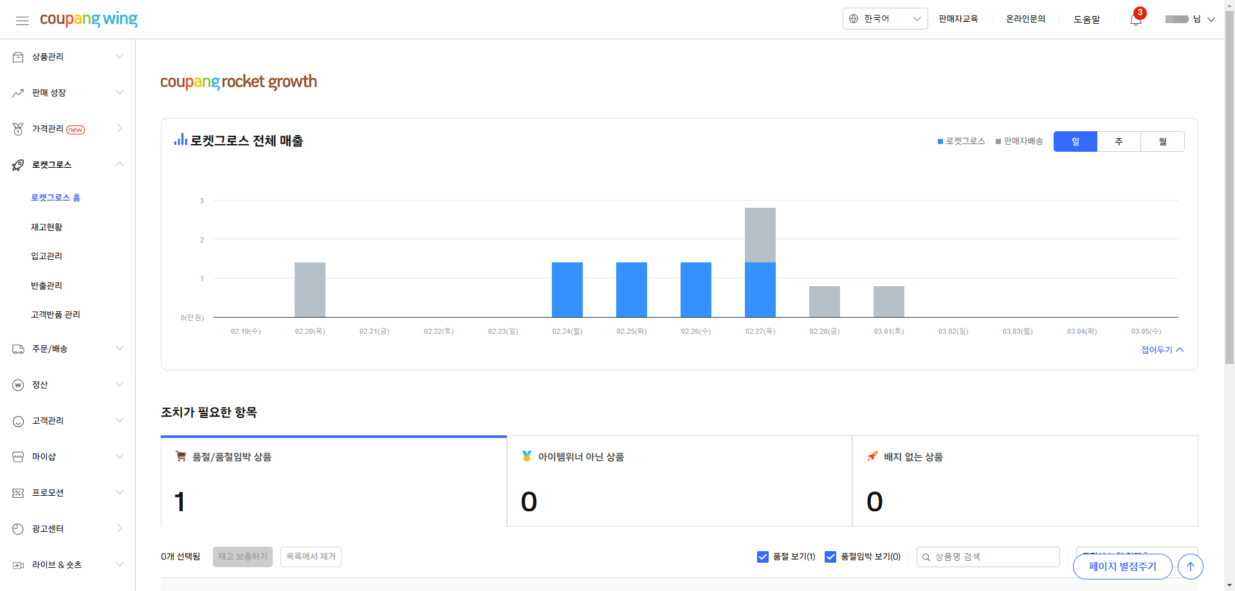1235x591 pixels.
Task: Open 온라인문의 link
Action: (x=1026, y=19)
